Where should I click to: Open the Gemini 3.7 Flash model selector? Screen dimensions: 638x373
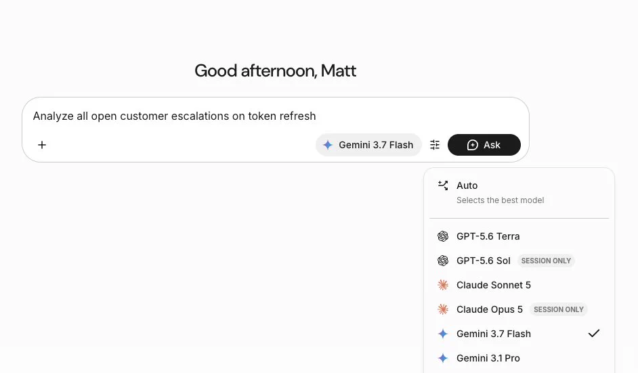click(368, 145)
